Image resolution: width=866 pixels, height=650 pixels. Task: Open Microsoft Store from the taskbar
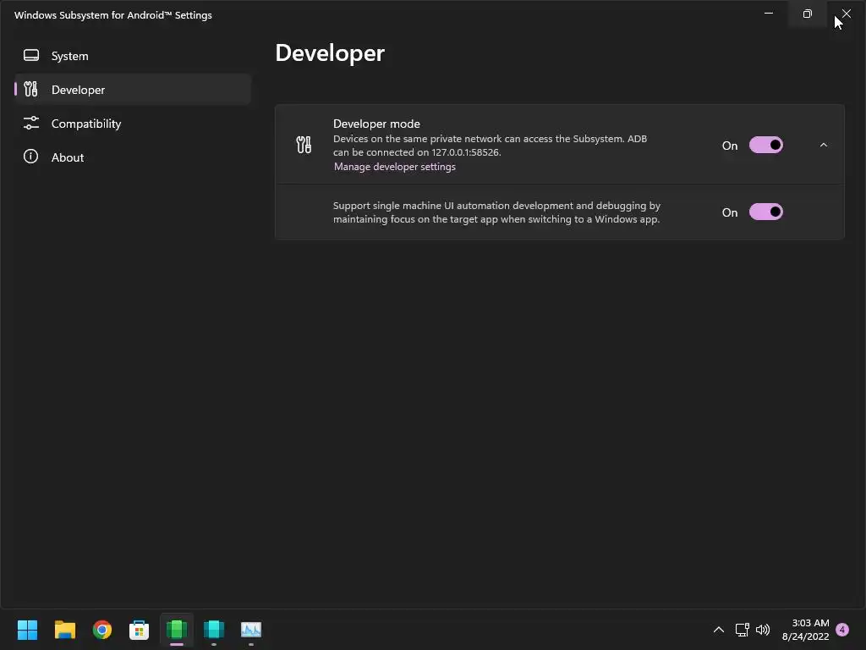[x=140, y=630]
